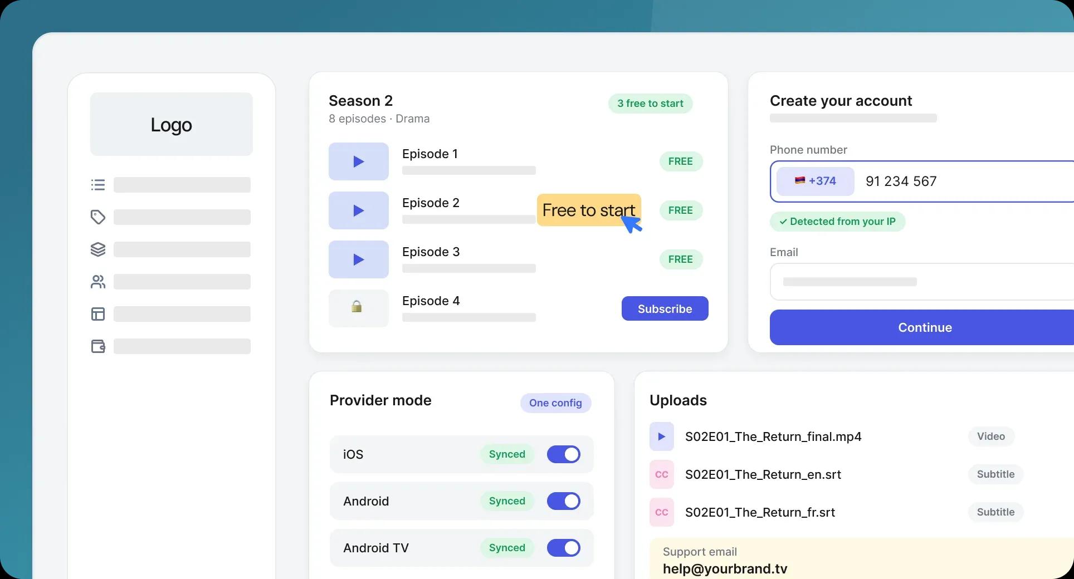This screenshot has width=1074, height=579.
Task: Play Episode 3 thumbnail
Action: (x=359, y=259)
